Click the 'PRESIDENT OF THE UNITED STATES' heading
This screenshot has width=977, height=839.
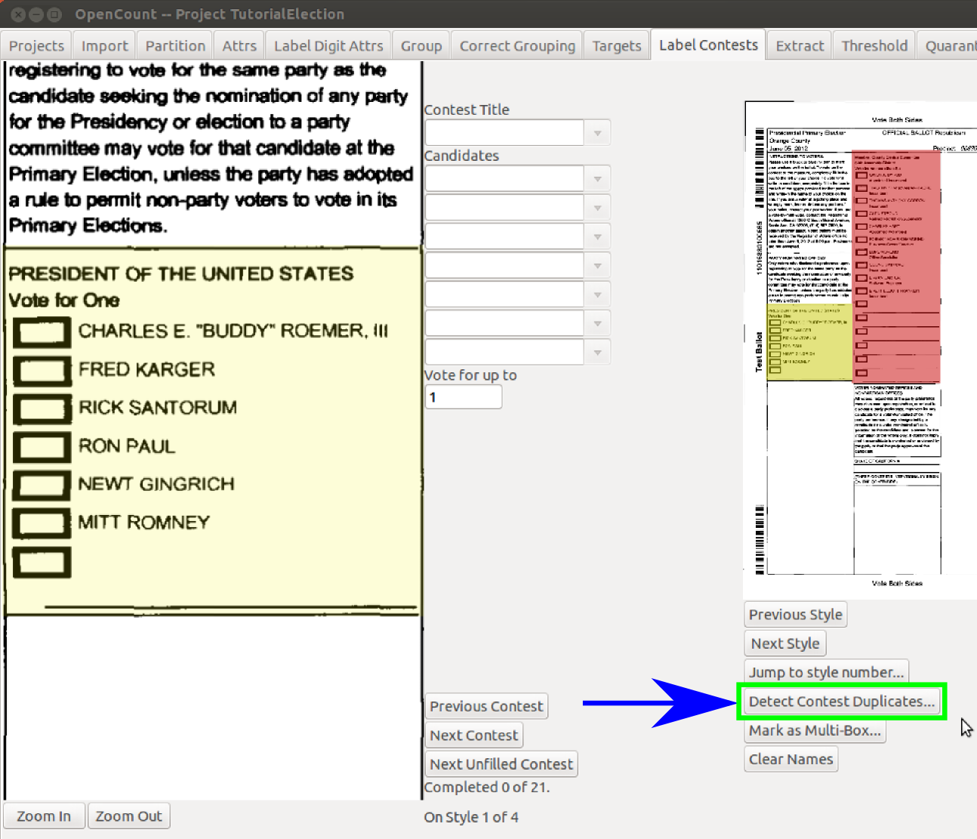pos(181,273)
